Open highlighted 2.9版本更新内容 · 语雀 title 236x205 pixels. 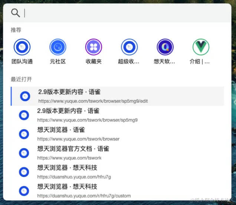(69, 92)
